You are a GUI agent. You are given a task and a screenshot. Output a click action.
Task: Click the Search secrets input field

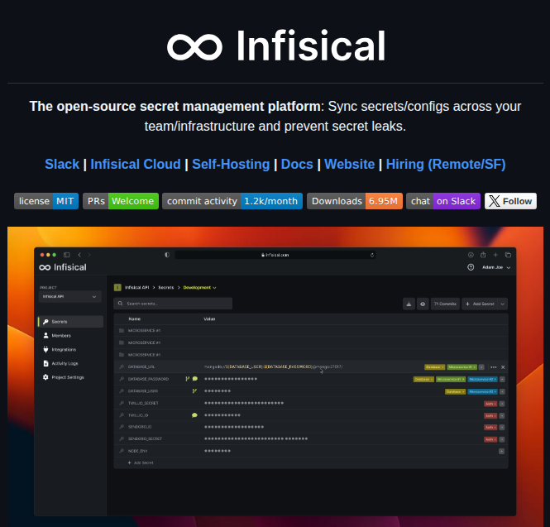point(173,304)
